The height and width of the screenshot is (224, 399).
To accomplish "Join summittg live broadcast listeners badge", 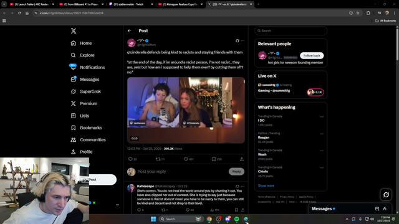I will point(315,92).
